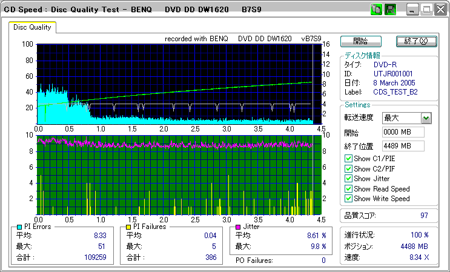Close the Disc Quality Test window
This screenshot has width=450, height=272.
click(440, 9)
